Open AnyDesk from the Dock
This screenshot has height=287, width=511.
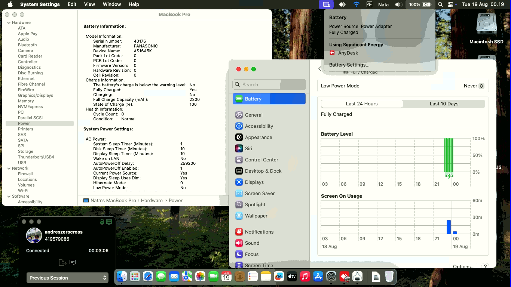click(x=344, y=276)
